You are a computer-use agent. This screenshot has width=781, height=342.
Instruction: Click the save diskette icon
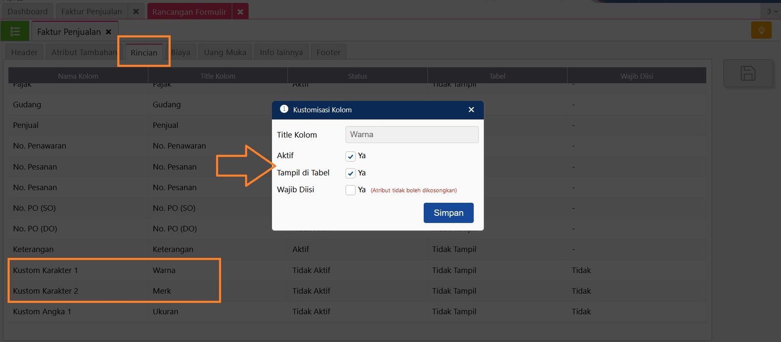[748, 73]
